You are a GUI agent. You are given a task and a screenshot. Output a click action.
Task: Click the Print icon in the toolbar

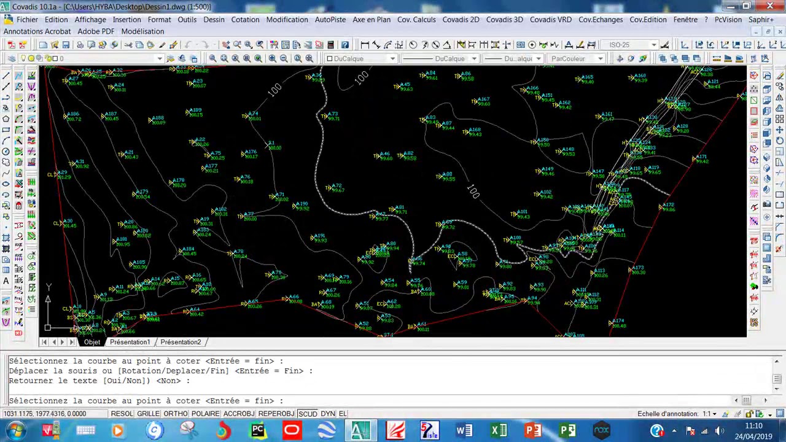pyautogui.click(x=80, y=45)
